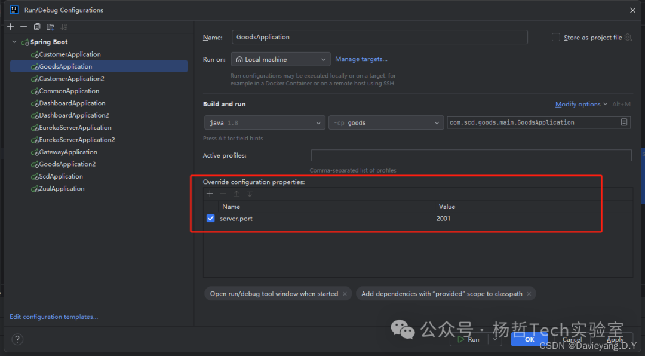This screenshot has width=645, height=356.
Task: Add a new override property row
Action: tap(210, 194)
